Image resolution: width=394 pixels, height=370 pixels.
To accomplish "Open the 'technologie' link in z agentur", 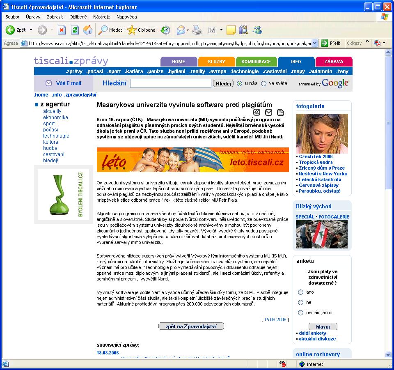I will [56, 136].
